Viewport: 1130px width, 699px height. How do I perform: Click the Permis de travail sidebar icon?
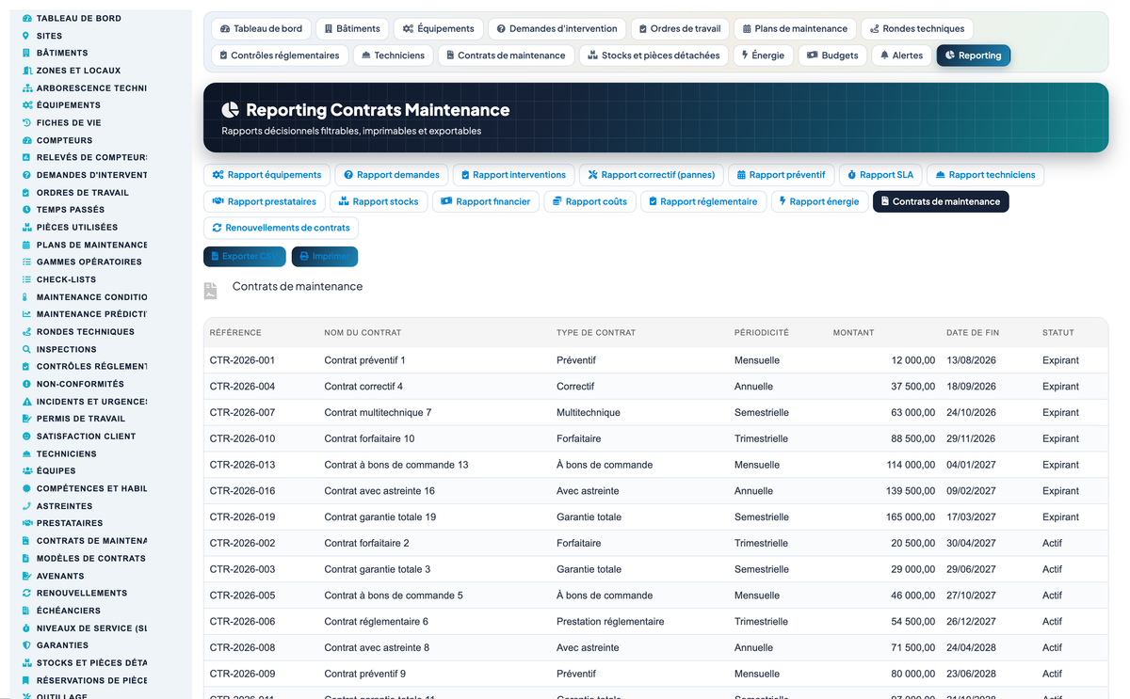click(26, 419)
